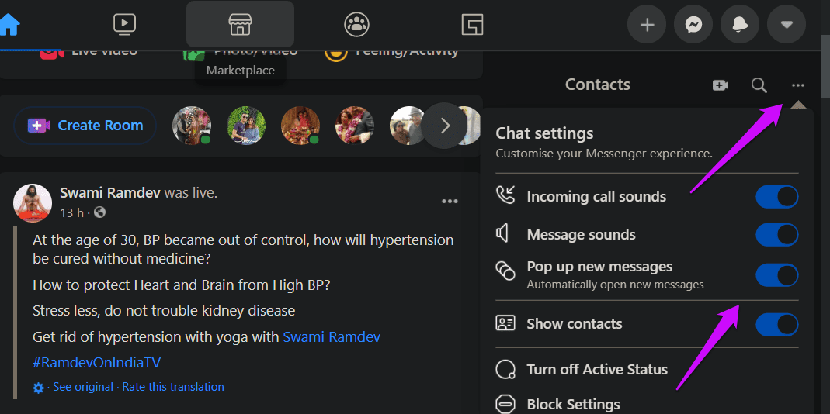Open the Gaming tab
The width and height of the screenshot is (830, 414).
472,24
